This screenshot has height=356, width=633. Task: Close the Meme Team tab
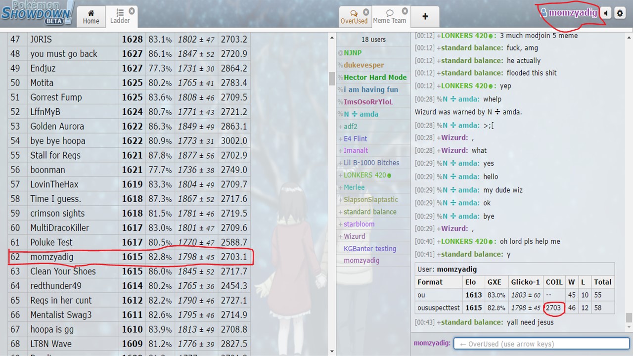click(405, 11)
